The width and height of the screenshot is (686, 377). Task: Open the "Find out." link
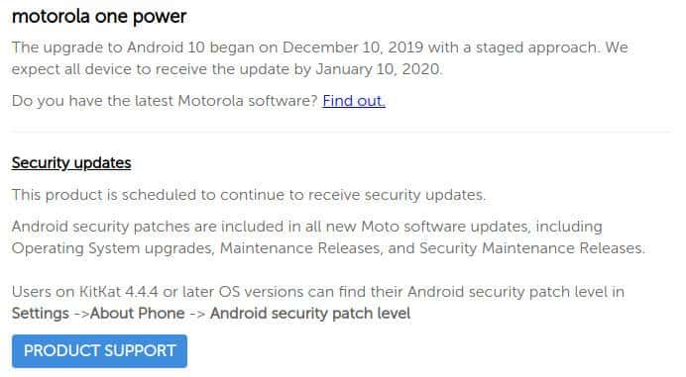354,101
